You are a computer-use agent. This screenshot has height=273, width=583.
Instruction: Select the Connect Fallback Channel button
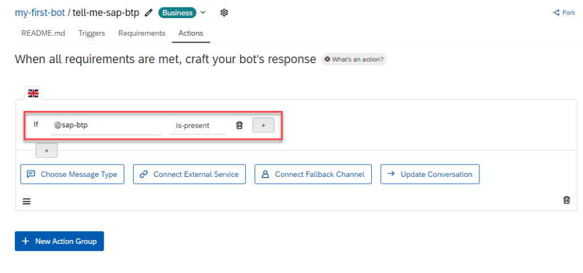click(313, 175)
